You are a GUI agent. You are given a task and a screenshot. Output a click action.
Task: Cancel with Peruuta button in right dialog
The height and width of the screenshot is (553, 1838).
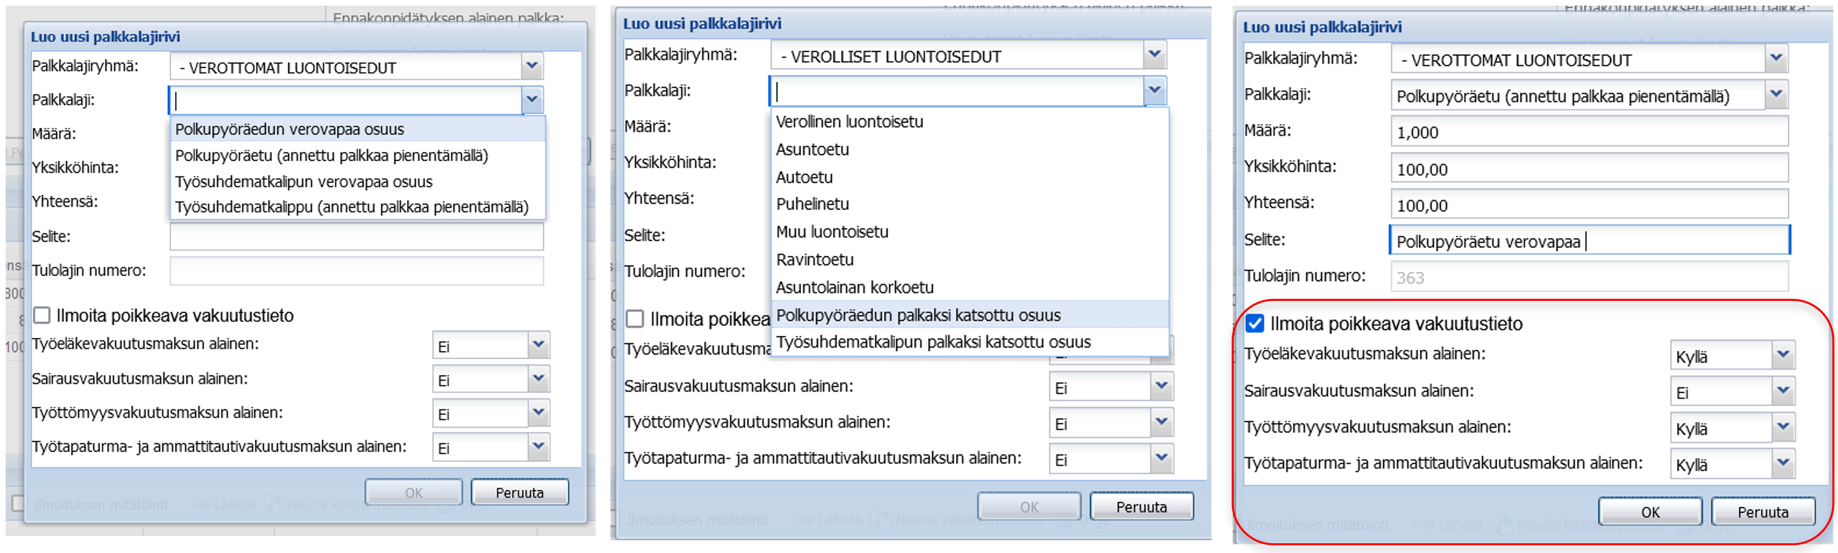click(x=1762, y=512)
